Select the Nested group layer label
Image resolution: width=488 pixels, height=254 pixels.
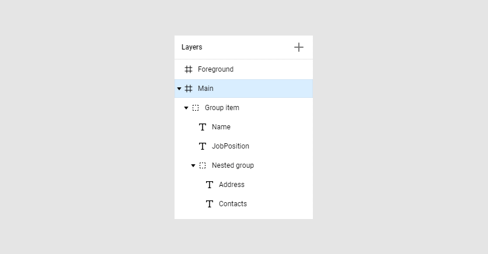click(233, 165)
